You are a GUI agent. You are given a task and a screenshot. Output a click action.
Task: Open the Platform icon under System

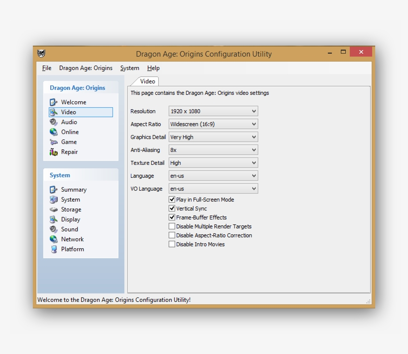[54, 249]
